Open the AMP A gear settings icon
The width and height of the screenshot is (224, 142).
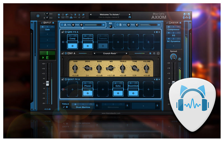[154, 53]
